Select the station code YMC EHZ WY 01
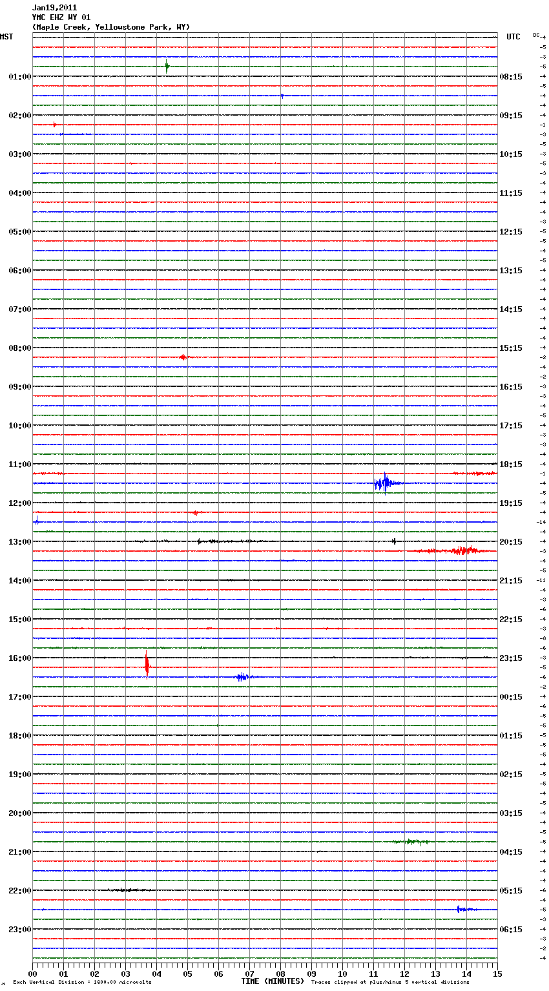The width and height of the screenshot is (549, 991). tap(61, 17)
